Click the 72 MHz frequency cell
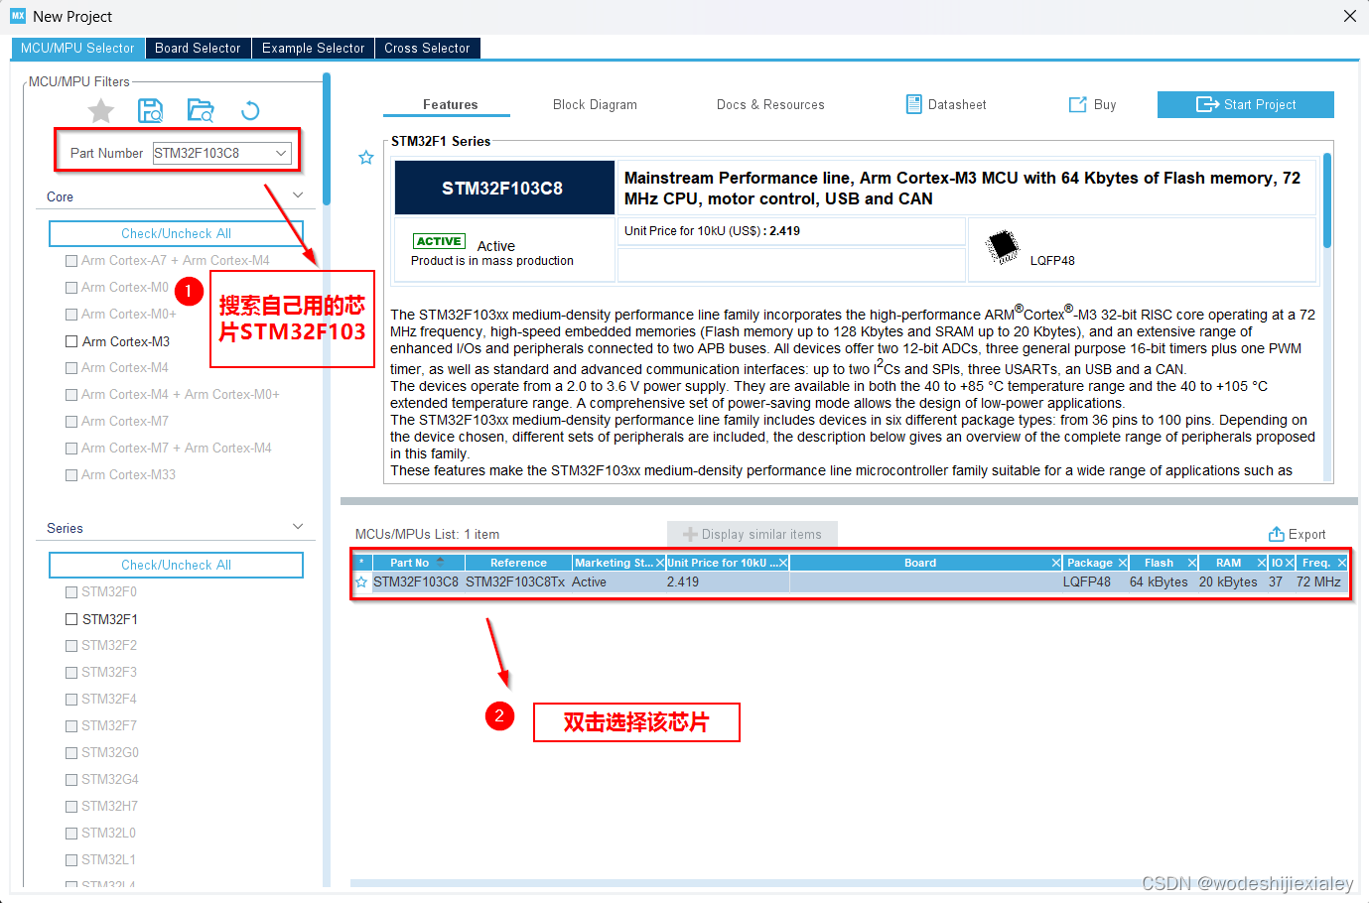1369x903 pixels. 1318,582
